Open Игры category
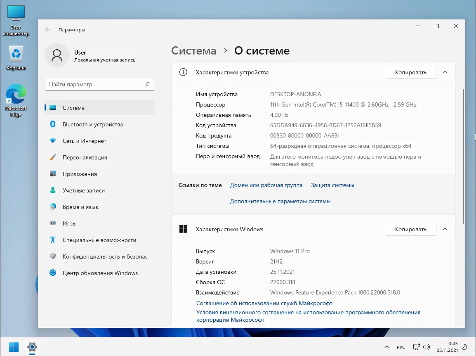 click(100, 223)
